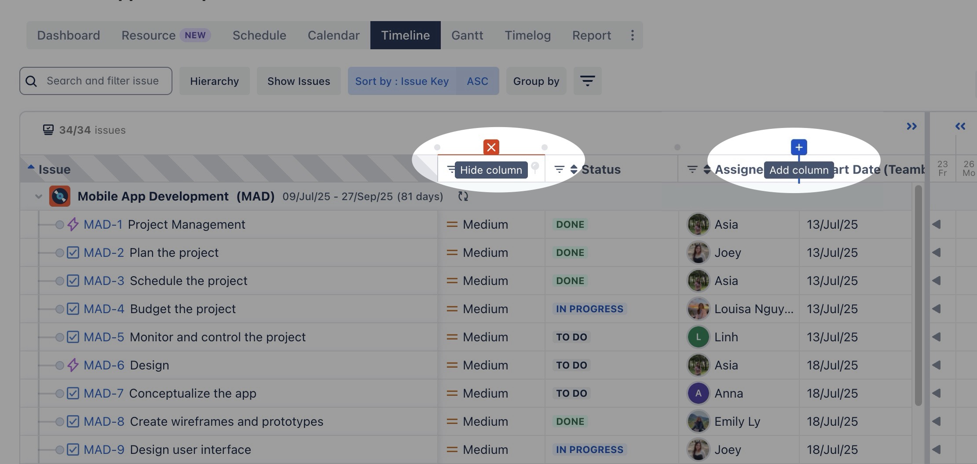Toggle the ASC sort order button
Viewport: 977px width, 464px height.
pos(477,81)
